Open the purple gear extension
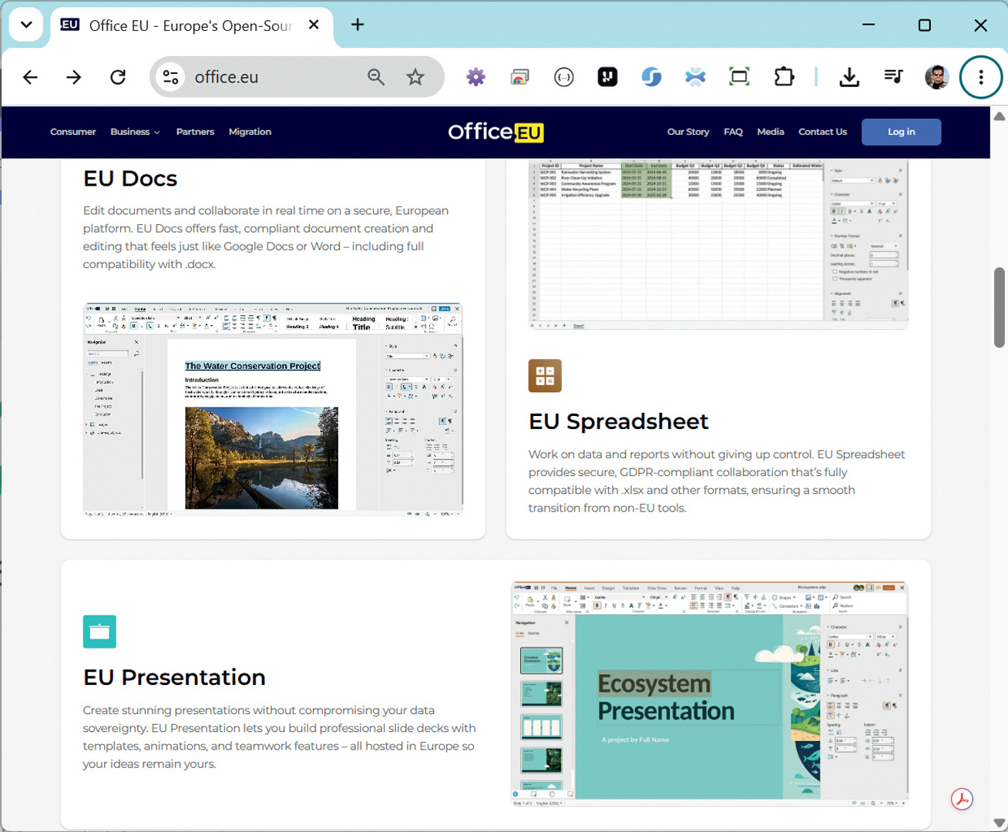Image resolution: width=1008 pixels, height=832 pixels. 476,77
